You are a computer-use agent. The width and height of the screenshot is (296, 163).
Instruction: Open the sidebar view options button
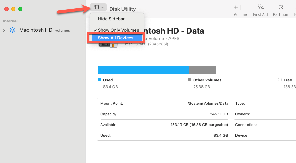[x=98, y=7]
